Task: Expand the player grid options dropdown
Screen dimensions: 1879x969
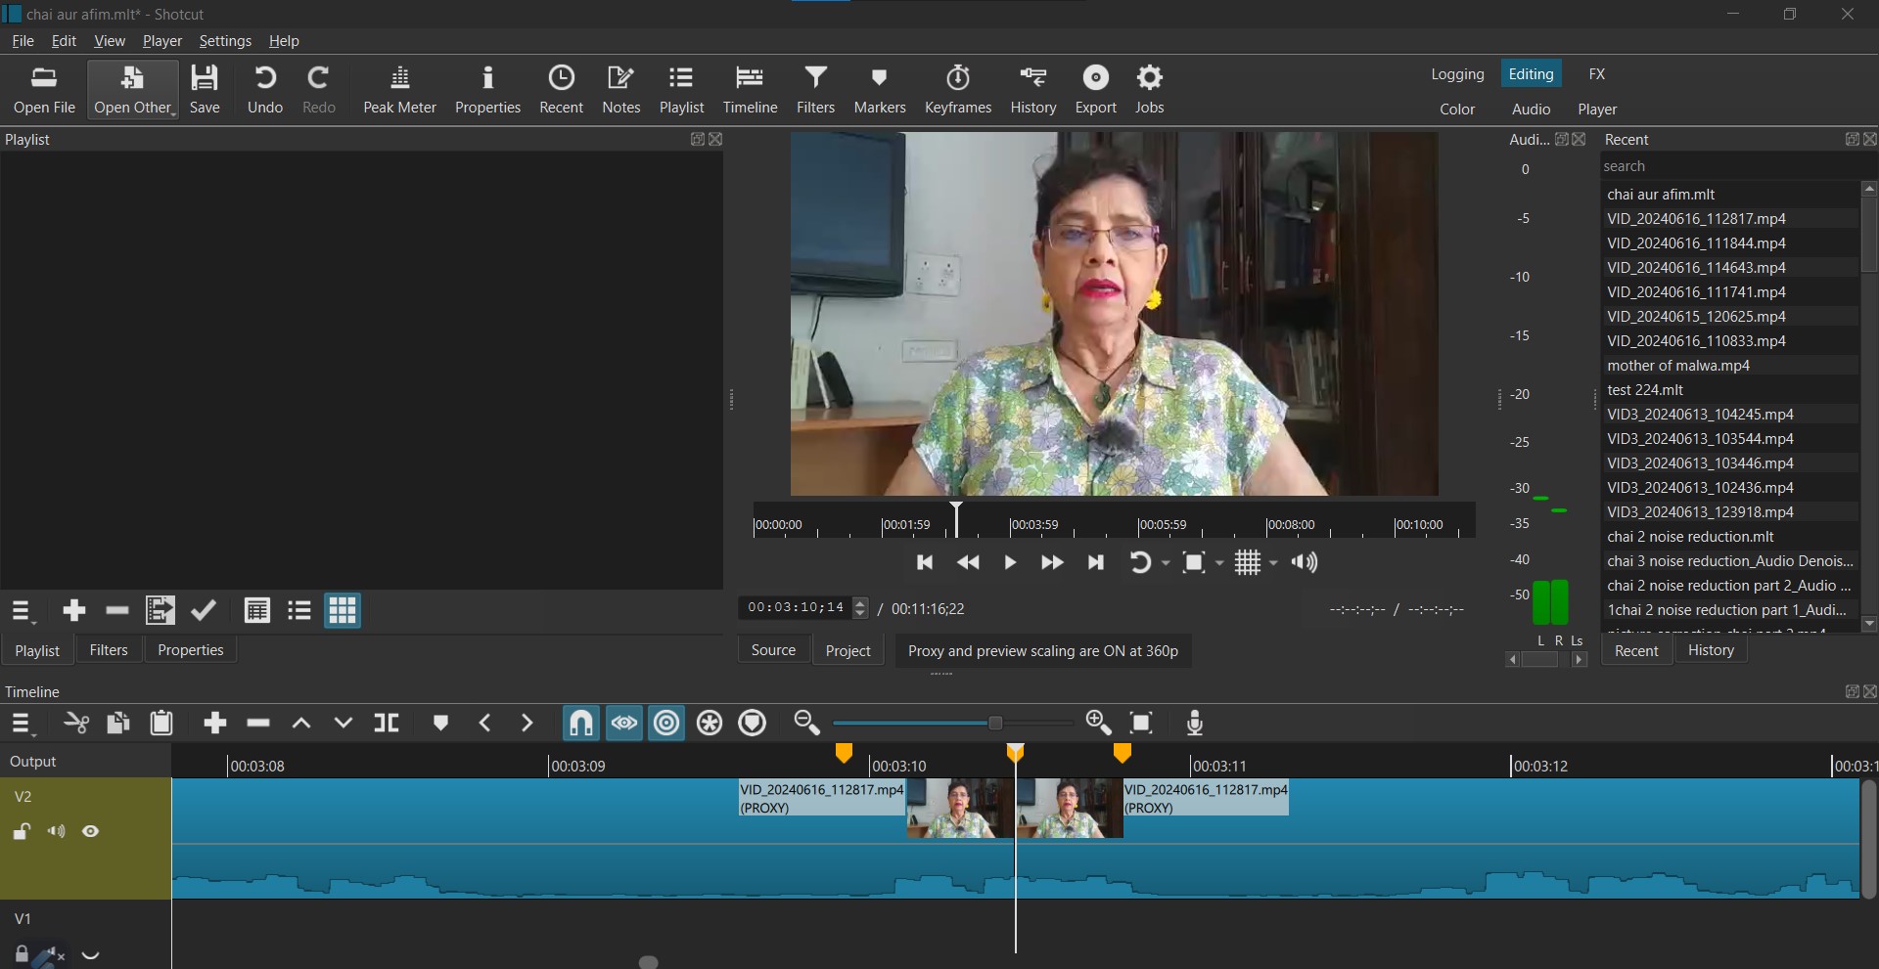Action: click(1273, 563)
